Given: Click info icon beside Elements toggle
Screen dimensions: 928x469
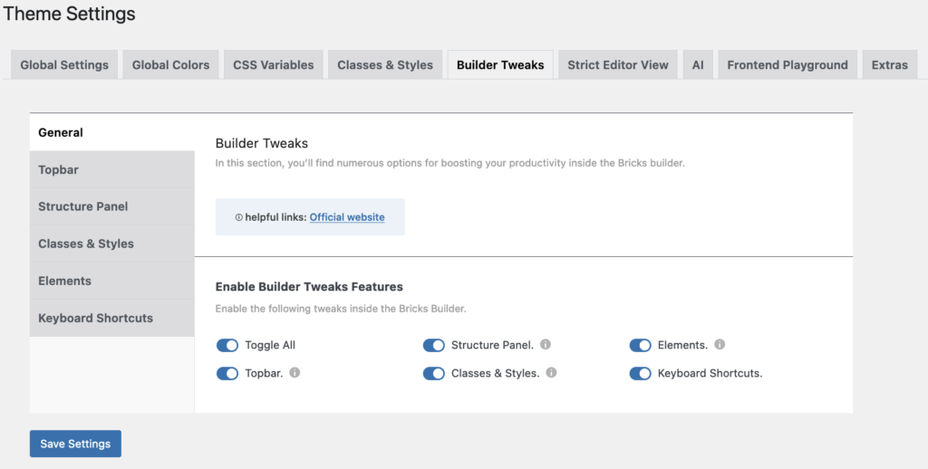Looking at the screenshot, I should [720, 345].
